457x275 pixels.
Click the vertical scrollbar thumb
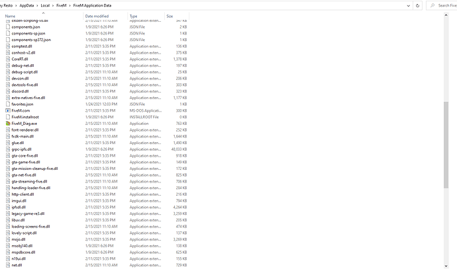click(x=446, y=145)
